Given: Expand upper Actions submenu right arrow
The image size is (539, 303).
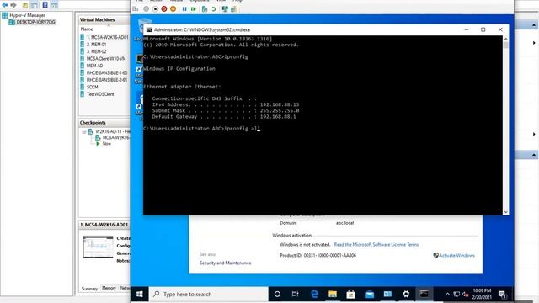Looking at the screenshot, I should click(534, 43).
